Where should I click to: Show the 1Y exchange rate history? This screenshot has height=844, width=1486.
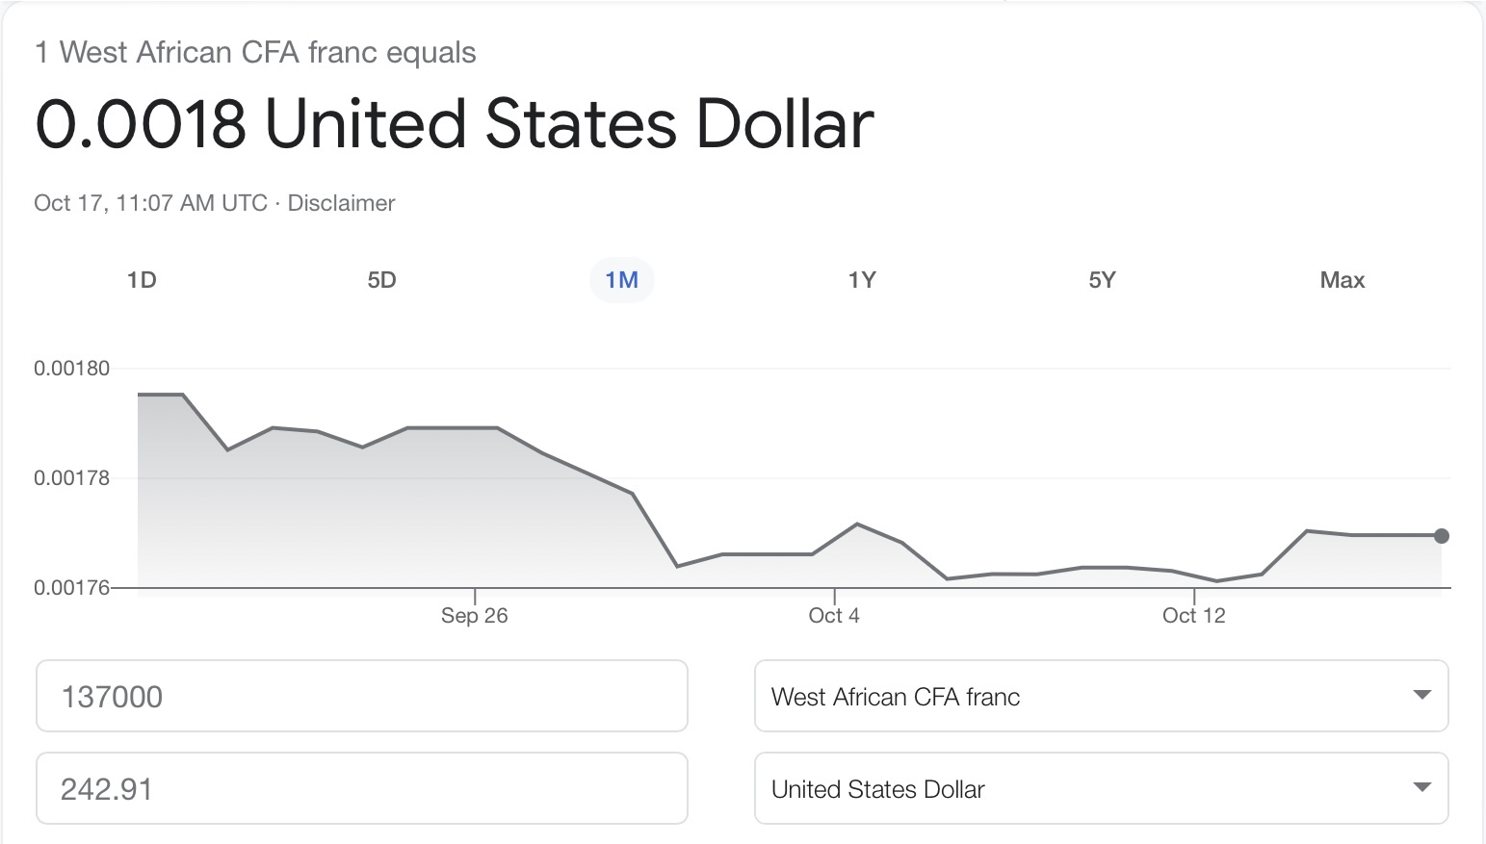862,280
